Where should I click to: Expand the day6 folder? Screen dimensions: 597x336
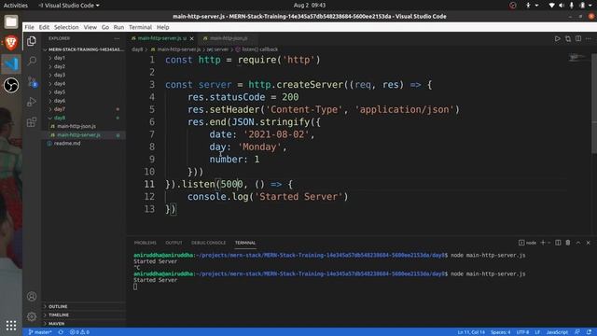pyautogui.click(x=60, y=101)
